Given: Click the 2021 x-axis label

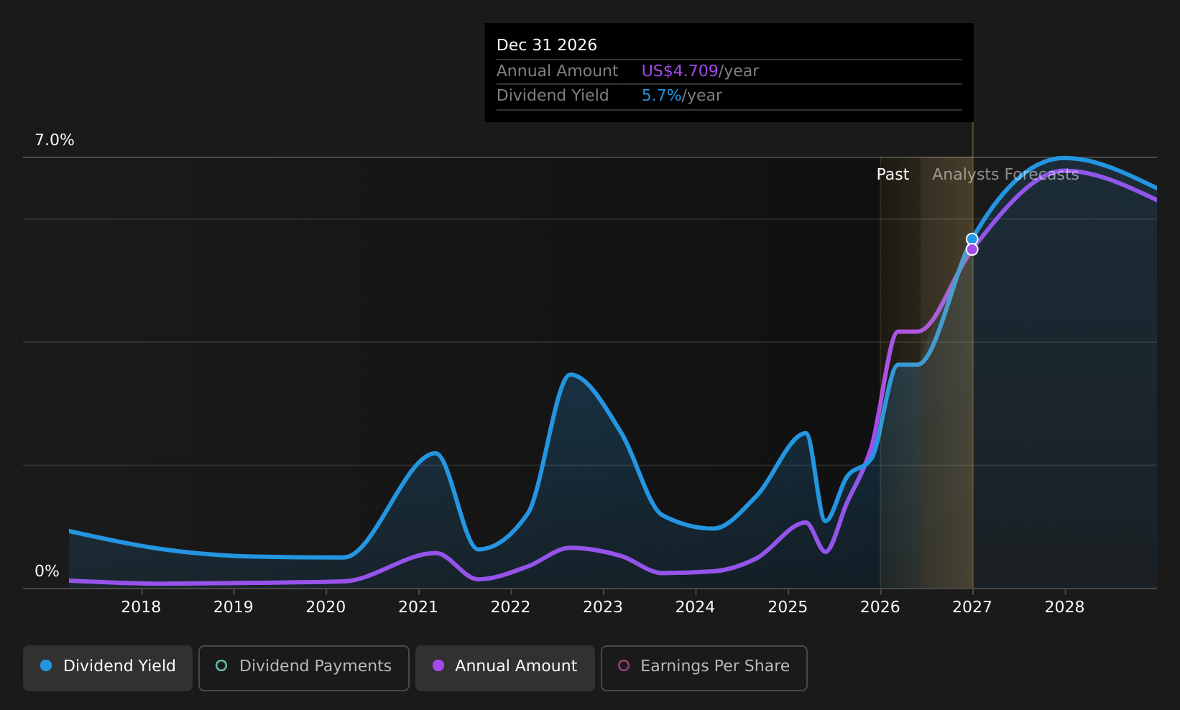Looking at the screenshot, I should point(418,607).
